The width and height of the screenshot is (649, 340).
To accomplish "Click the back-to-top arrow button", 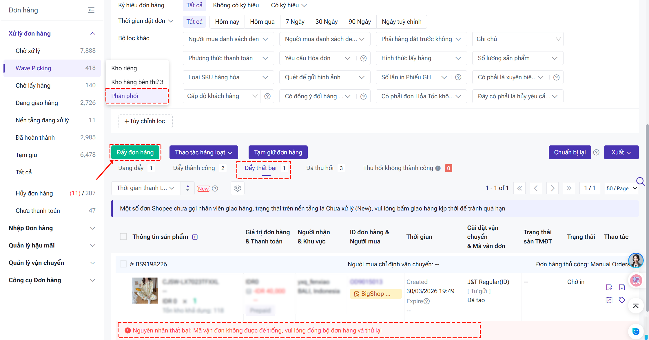I will 636,306.
